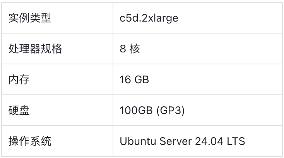Viewport: 284px width, 158px height.
Task: Click the "处理器规格" row label
Action: click(35, 49)
